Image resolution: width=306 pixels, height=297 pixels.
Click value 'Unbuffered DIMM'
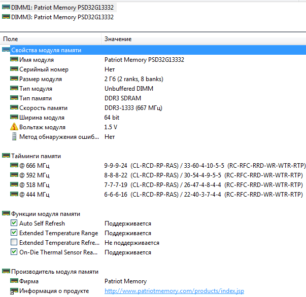tap(129, 89)
